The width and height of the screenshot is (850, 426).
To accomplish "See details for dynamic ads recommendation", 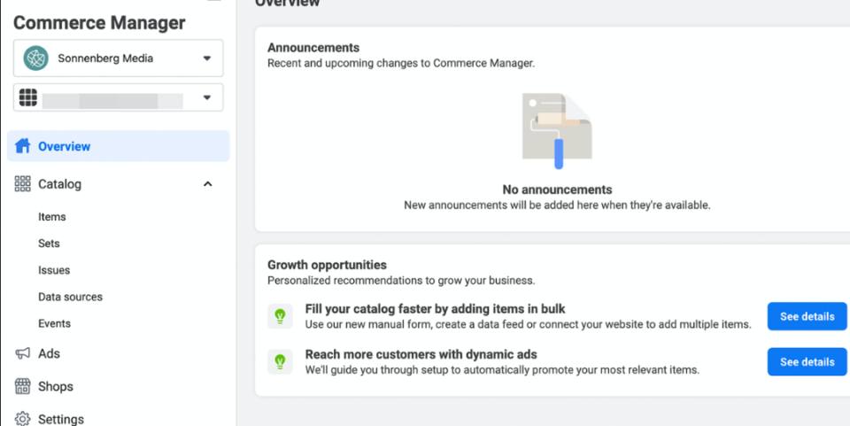I will [807, 362].
